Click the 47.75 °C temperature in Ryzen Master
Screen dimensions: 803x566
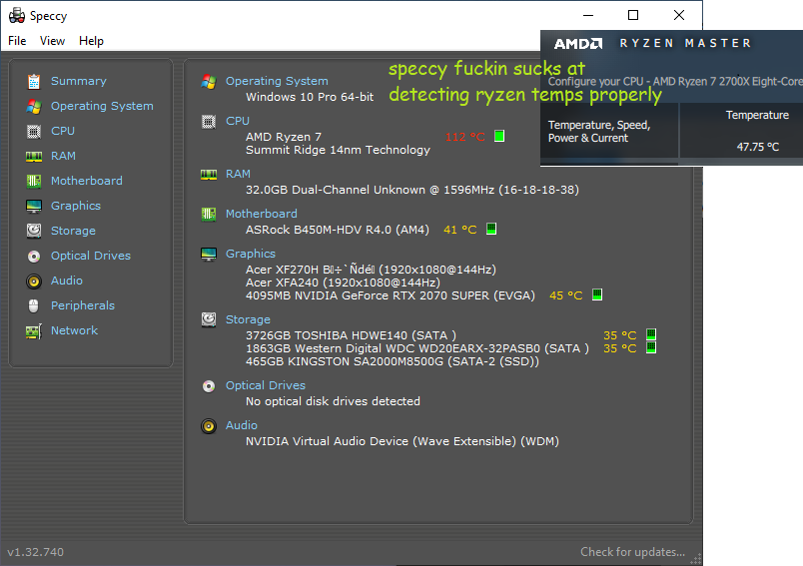(758, 148)
